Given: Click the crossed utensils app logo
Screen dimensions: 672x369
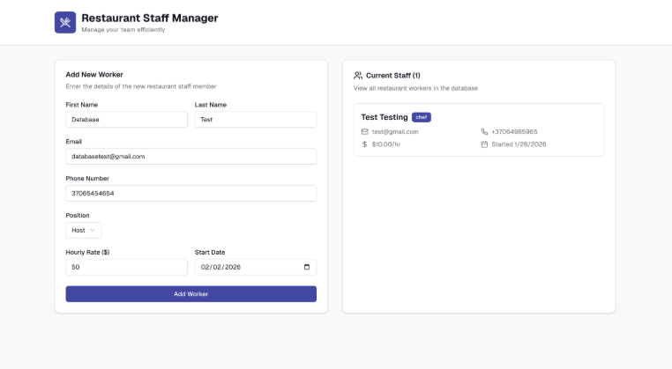Looking at the screenshot, I should (x=65, y=22).
